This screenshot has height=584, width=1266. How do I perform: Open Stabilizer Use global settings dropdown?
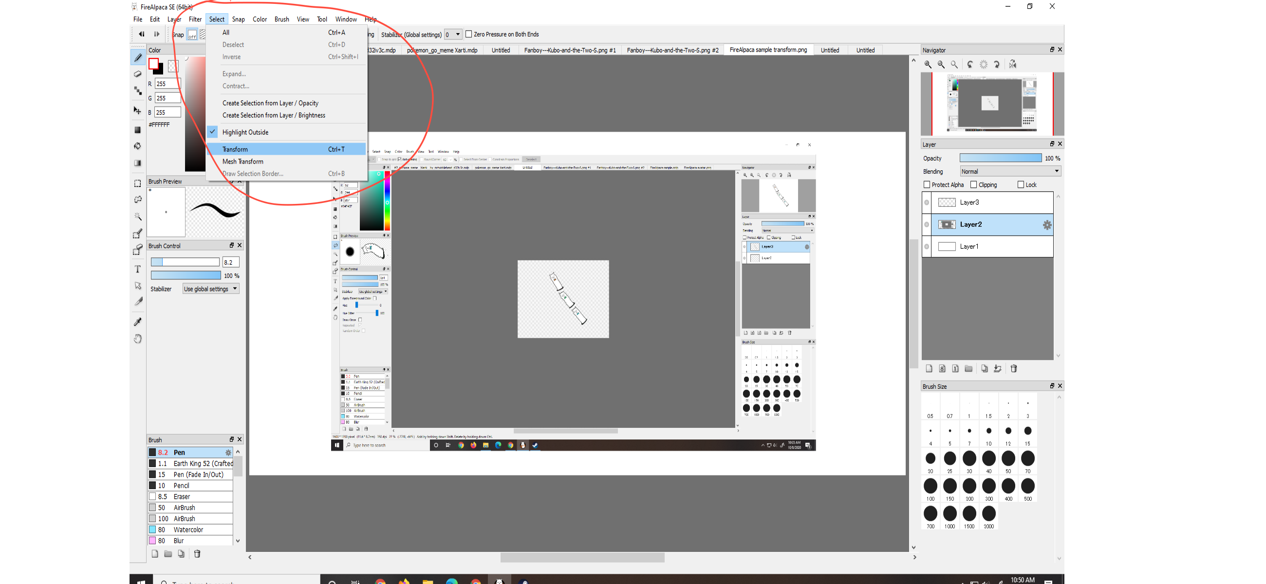click(x=210, y=289)
